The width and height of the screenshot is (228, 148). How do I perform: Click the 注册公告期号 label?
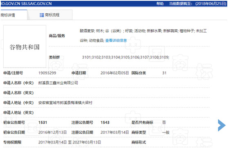tap(82, 122)
